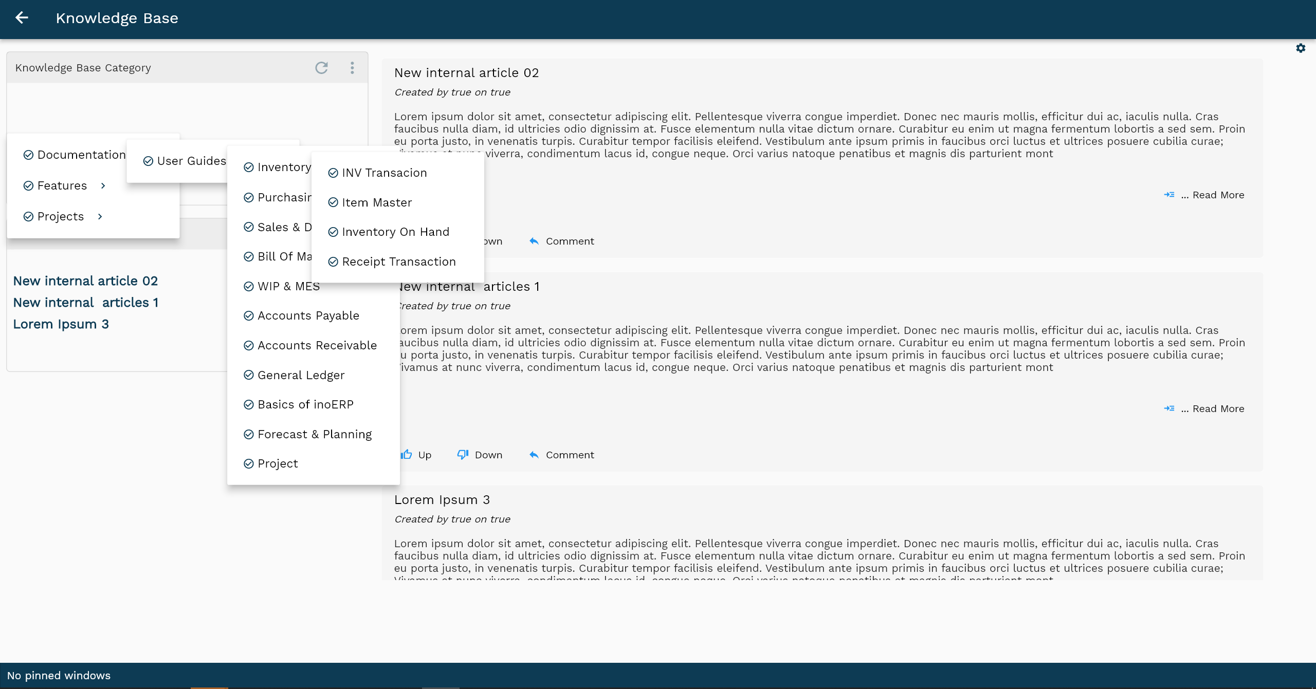1316x689 pixels.
Task: Click Comment reply icon on first article
Action: coord(534,241)
